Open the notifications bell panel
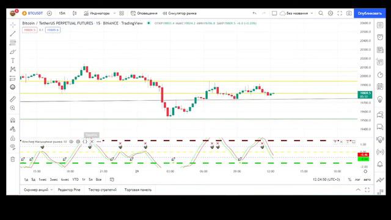 [x=380, y=164]
